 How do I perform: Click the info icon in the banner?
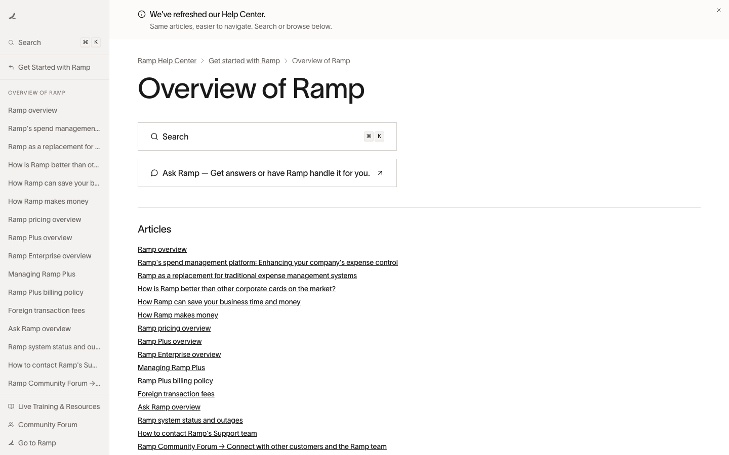click(142, 14)
